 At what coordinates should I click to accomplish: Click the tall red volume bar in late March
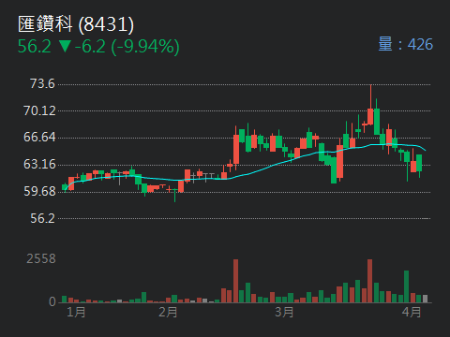pos(370,281)
